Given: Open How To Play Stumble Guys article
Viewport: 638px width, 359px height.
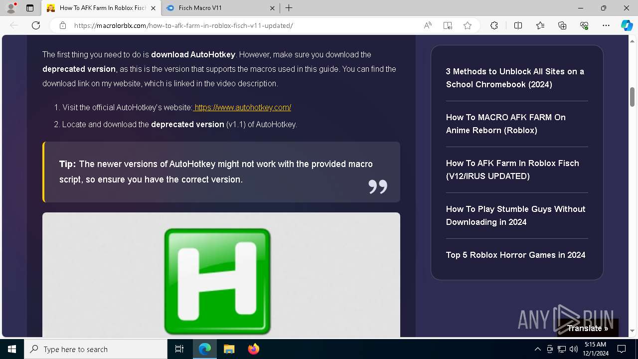Looking at the screenshot, I should pos(515,215).
